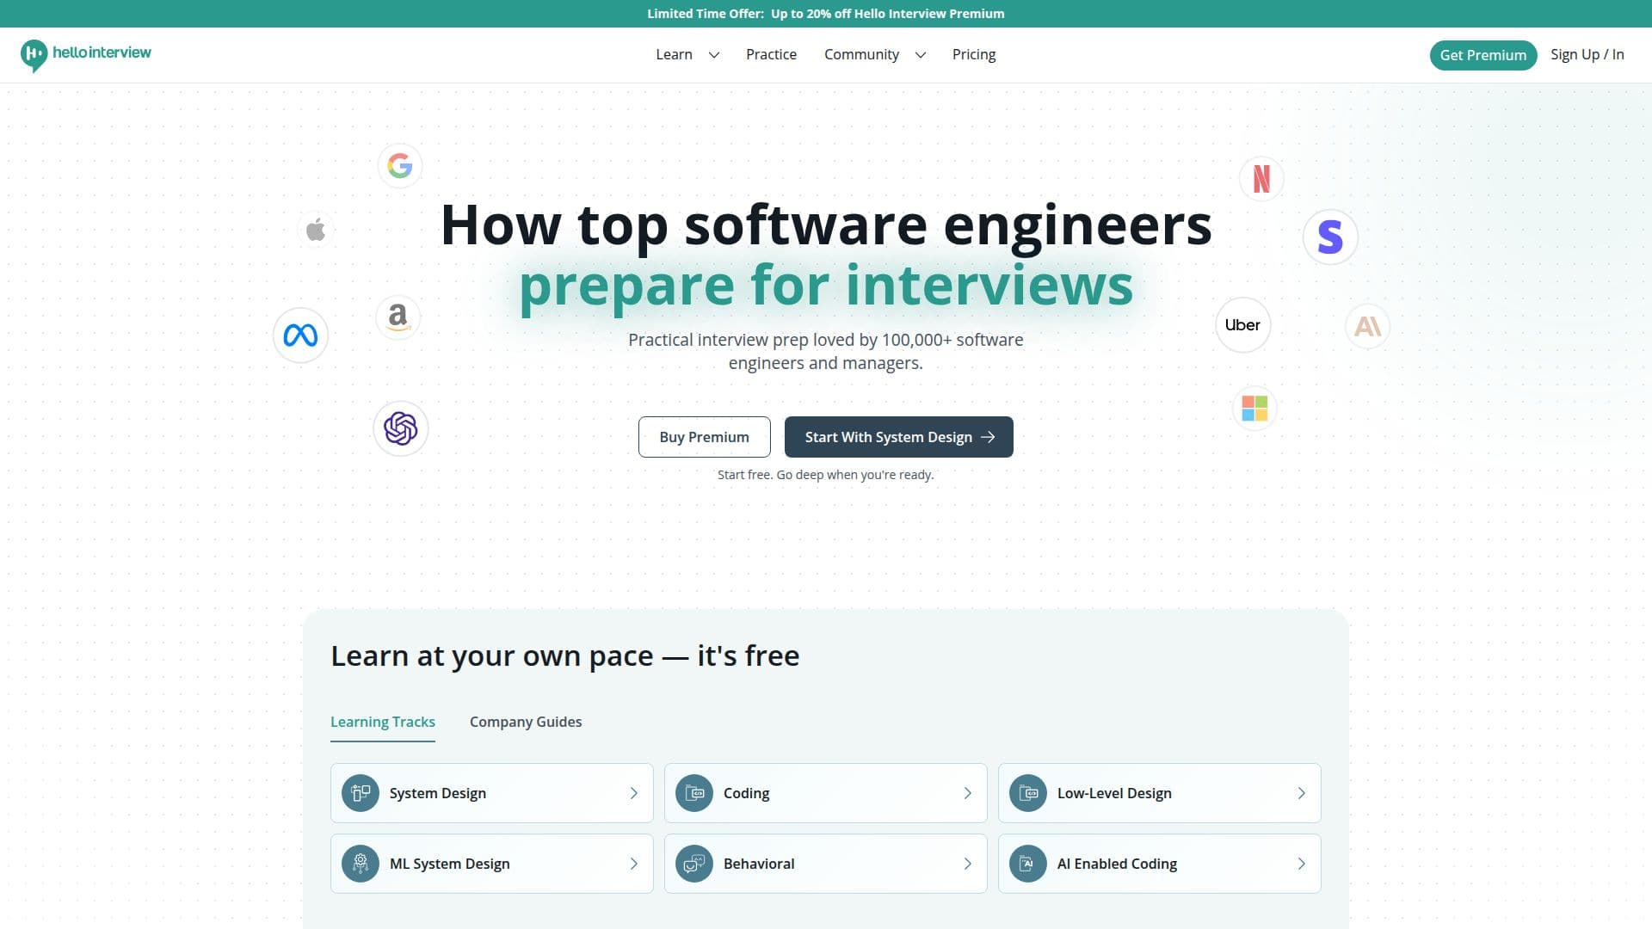Image resolution: width=1652 pixels, height=929 pixels.
Task: Open the Practice nav item
Action: (x=771, y=54)
